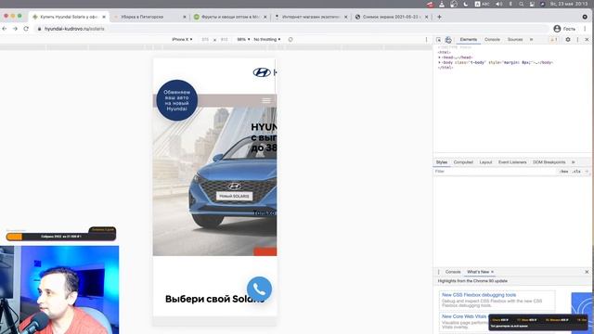Open the Computed styles tab
Image resolution: width=594 pixels, height=334 pixels.
(463, 162)
